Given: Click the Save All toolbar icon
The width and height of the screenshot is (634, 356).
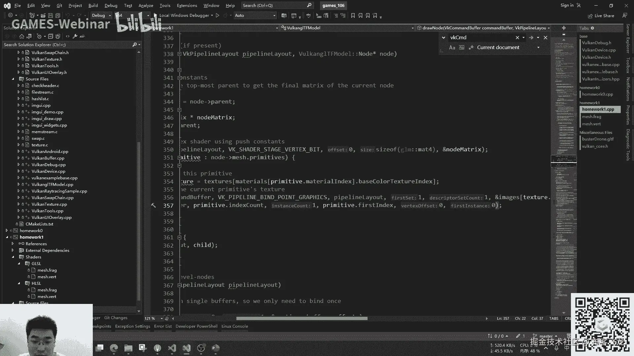Looking at the screenshot, I should (57, 15).
